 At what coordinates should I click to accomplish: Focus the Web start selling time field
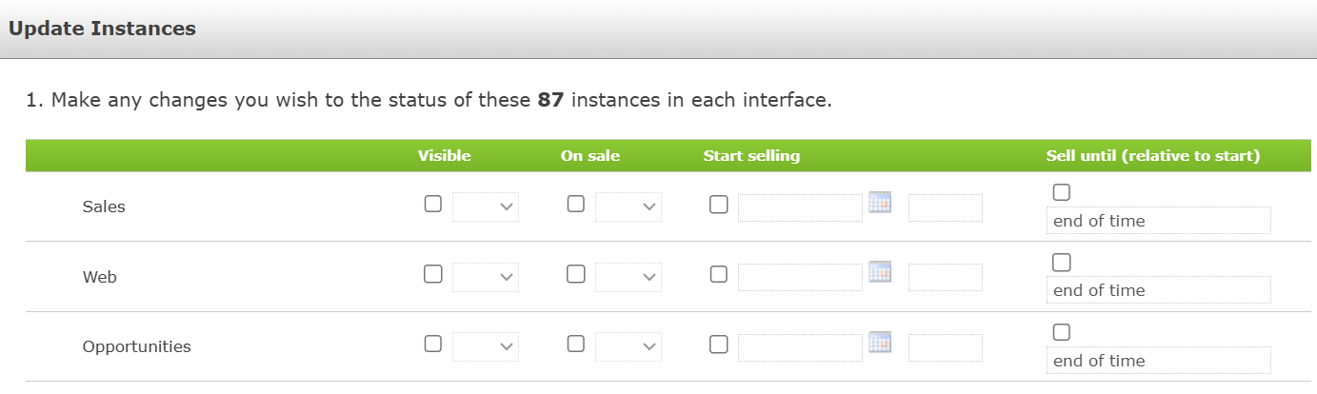(x=945, y=277)
